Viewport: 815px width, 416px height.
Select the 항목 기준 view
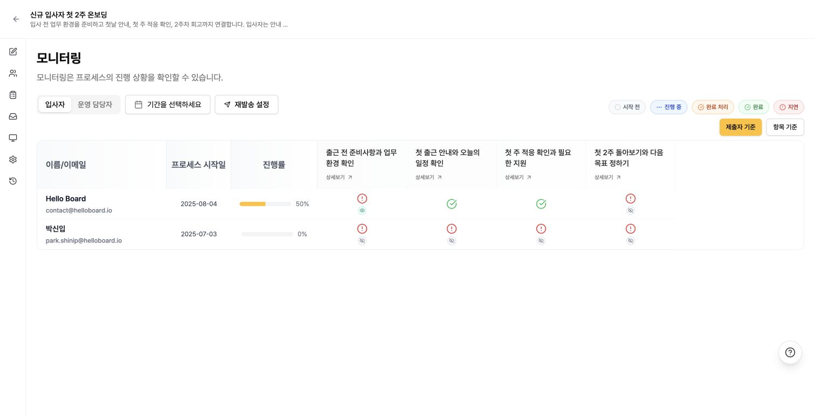[x=785, y=127]
